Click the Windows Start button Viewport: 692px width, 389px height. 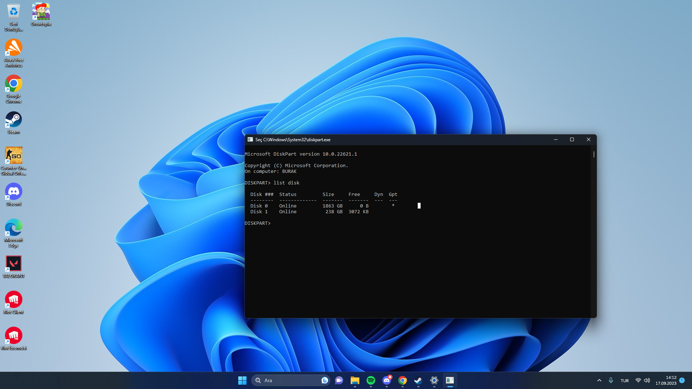[242, 380]
